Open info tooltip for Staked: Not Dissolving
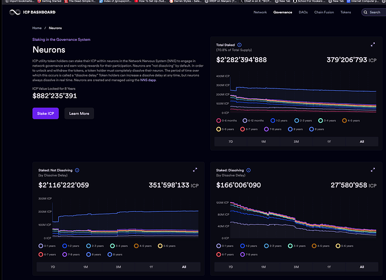 77,170
